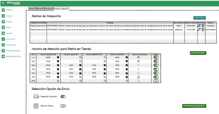Click the Guardar Horarios button
The width and height of the screenshot is (219, 114).
[198, 52]
